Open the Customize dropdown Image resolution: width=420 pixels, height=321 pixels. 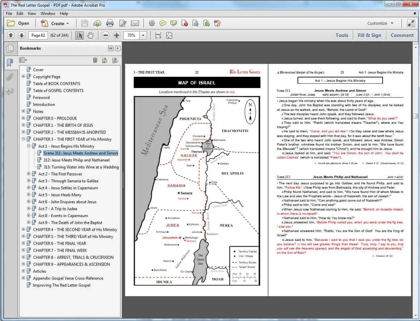[380, 23]
